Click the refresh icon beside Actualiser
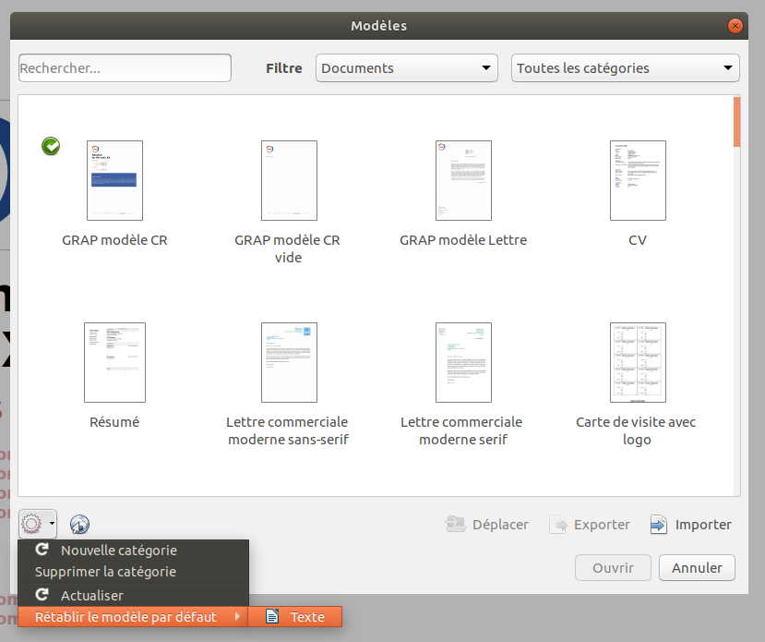 pyautogui.click(x=42, y=596)
